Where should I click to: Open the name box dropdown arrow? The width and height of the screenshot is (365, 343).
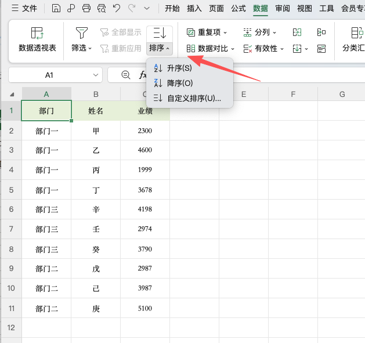pos(96,75)
